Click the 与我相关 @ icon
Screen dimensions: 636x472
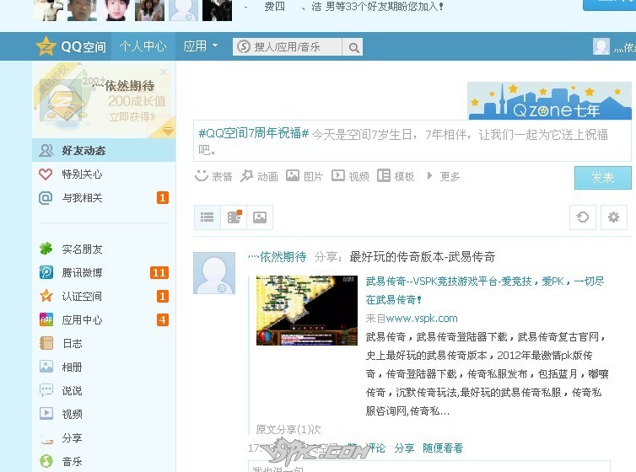pyautogui.click(x=46, y=198)
